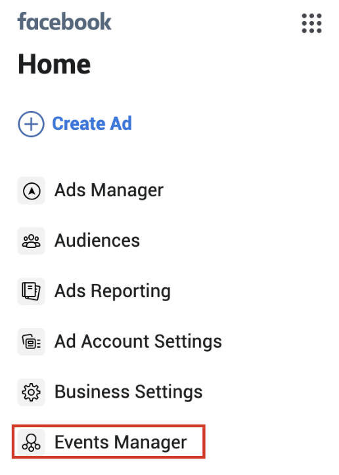The width and height of the screenshot is (339, 475).
Task: Click the Ads Reporting document icon
Action: click(32, 291)
